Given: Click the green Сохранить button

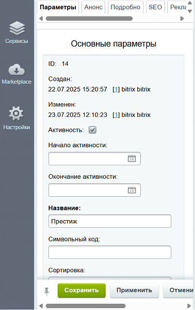Looking at the screenshot, I should (82, 290).
